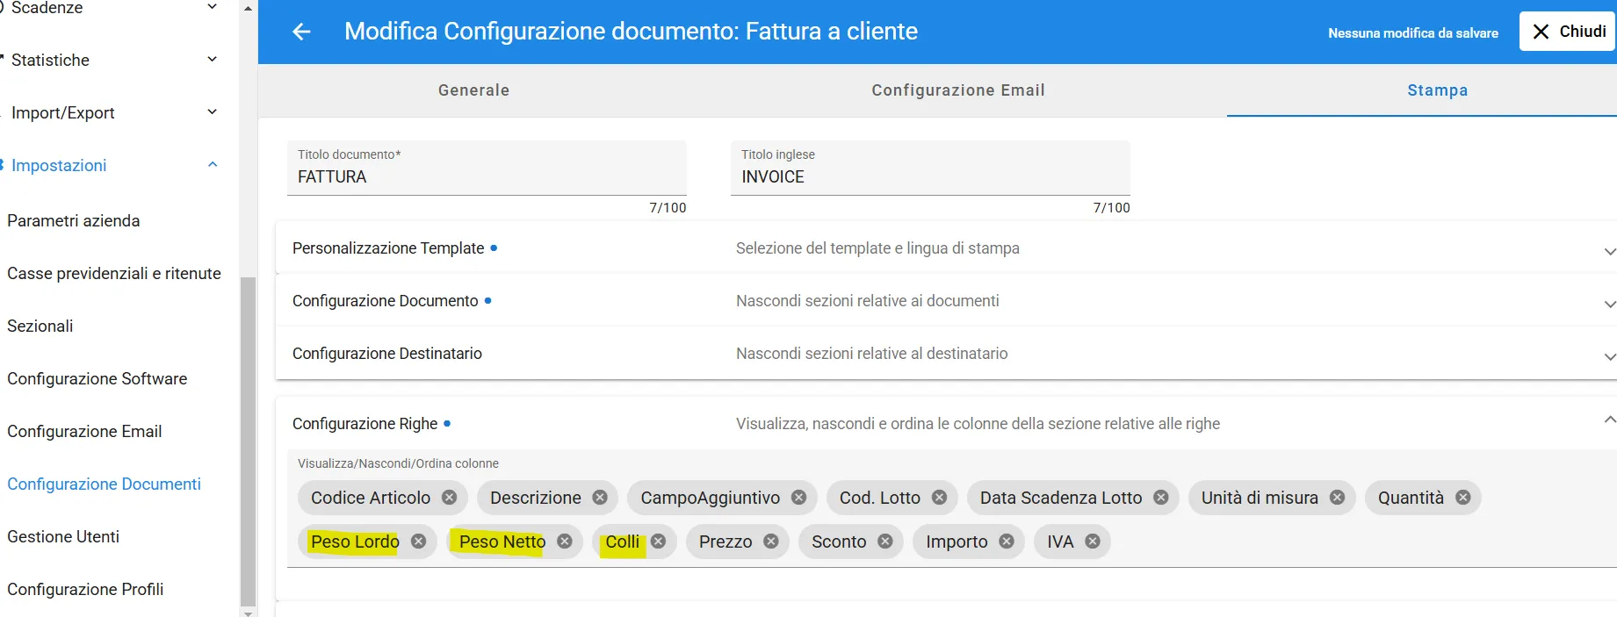Click 'Selezione del template e lingua di stampa'
This screenshot has width=1617, height=617.
point(877,248)
